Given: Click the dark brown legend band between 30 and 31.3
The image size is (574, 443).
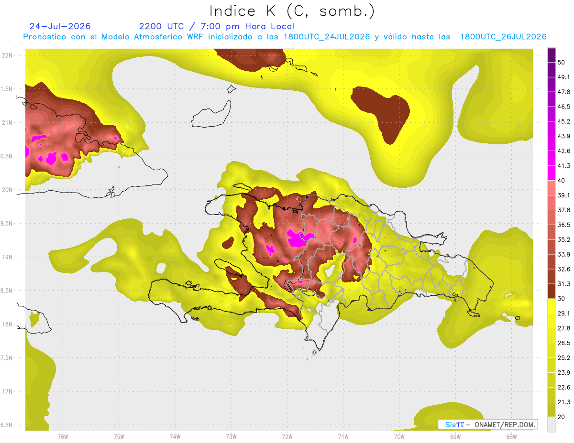Looking at the screenshot, I should pyautogui.click(x=552, y=291).
